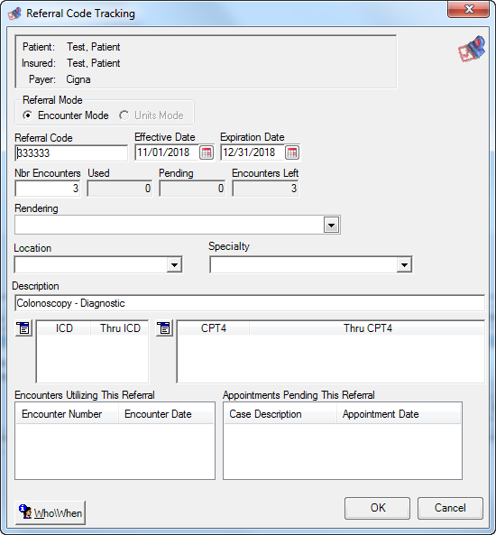
Task: Click into the Referral Code field
Action: coord(71,152)
